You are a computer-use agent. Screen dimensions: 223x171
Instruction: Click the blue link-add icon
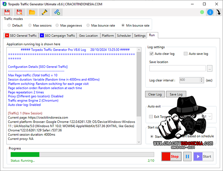coord(57,12)
